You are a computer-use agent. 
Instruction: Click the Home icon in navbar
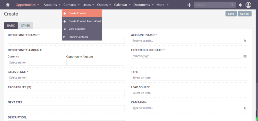tap(8, 5)
